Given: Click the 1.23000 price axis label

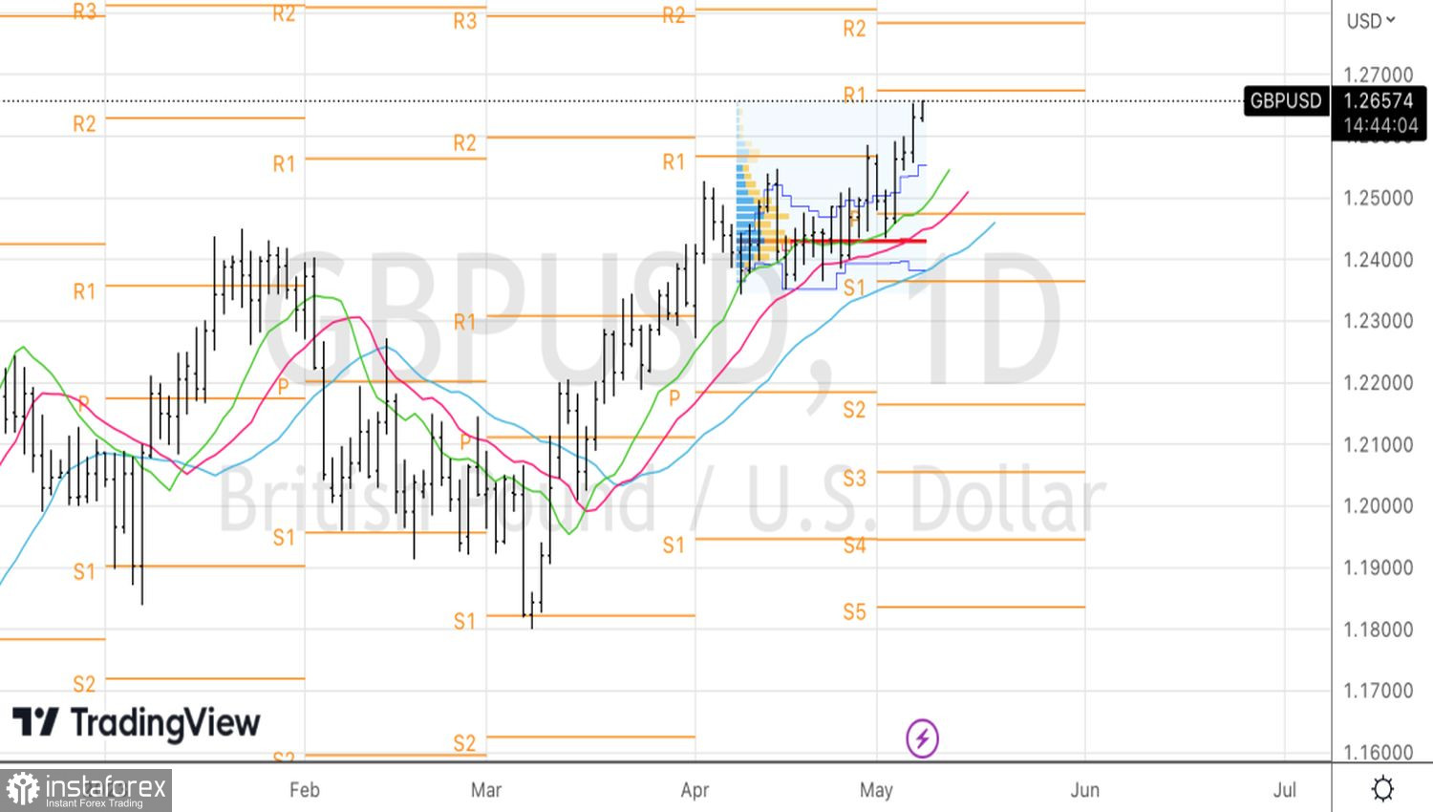Looking at the screenshot, I should pos(1378,320).
